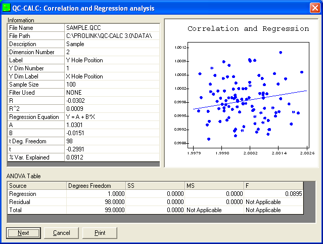The image size is (323, 244).
Task: Select the Label value Y Hole Position
Action: [112, 60]
